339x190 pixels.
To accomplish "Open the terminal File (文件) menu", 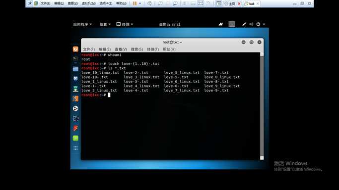I will (x=89, y=49).
